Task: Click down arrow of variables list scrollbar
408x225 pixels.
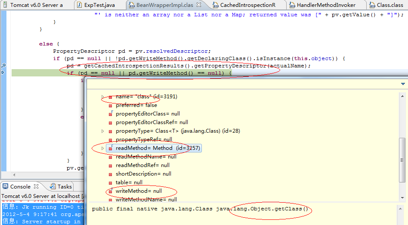Action: coord(402,198)
